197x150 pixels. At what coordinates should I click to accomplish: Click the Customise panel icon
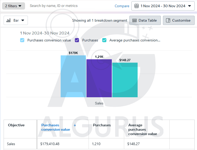[168, 20]
